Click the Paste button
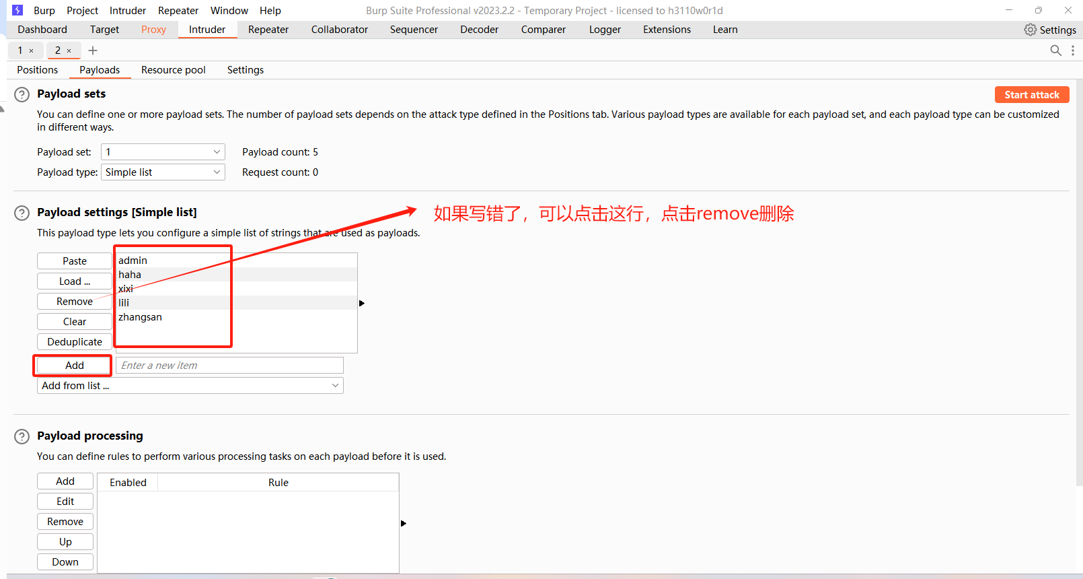 (x=75, y=261)
